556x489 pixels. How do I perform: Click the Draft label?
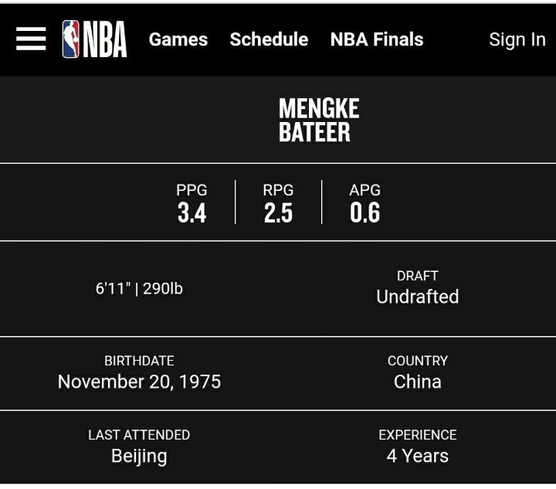coord(417,276)
